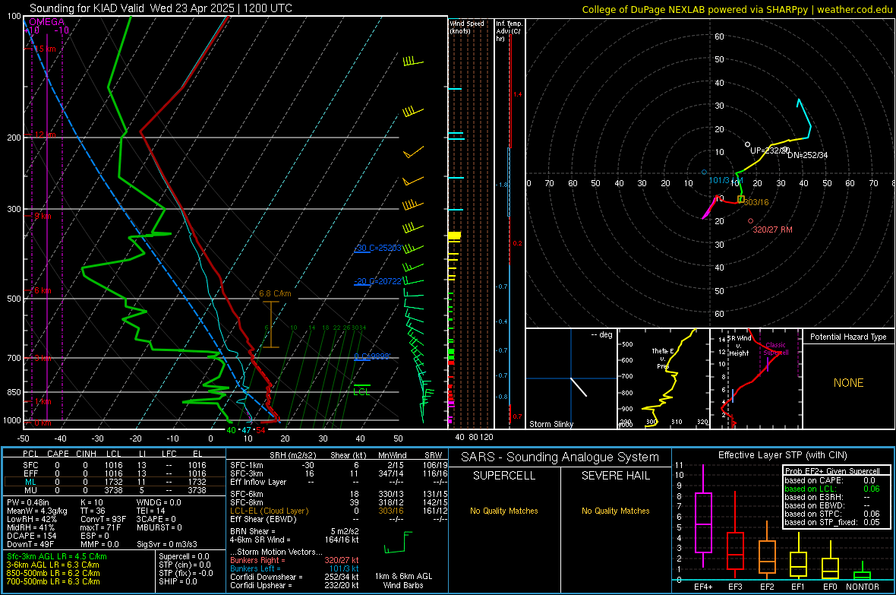This screenshot has width=896, height=595.
Task: Click No Quality Matches under SUPERCELL
Action: tap(504, 511)
